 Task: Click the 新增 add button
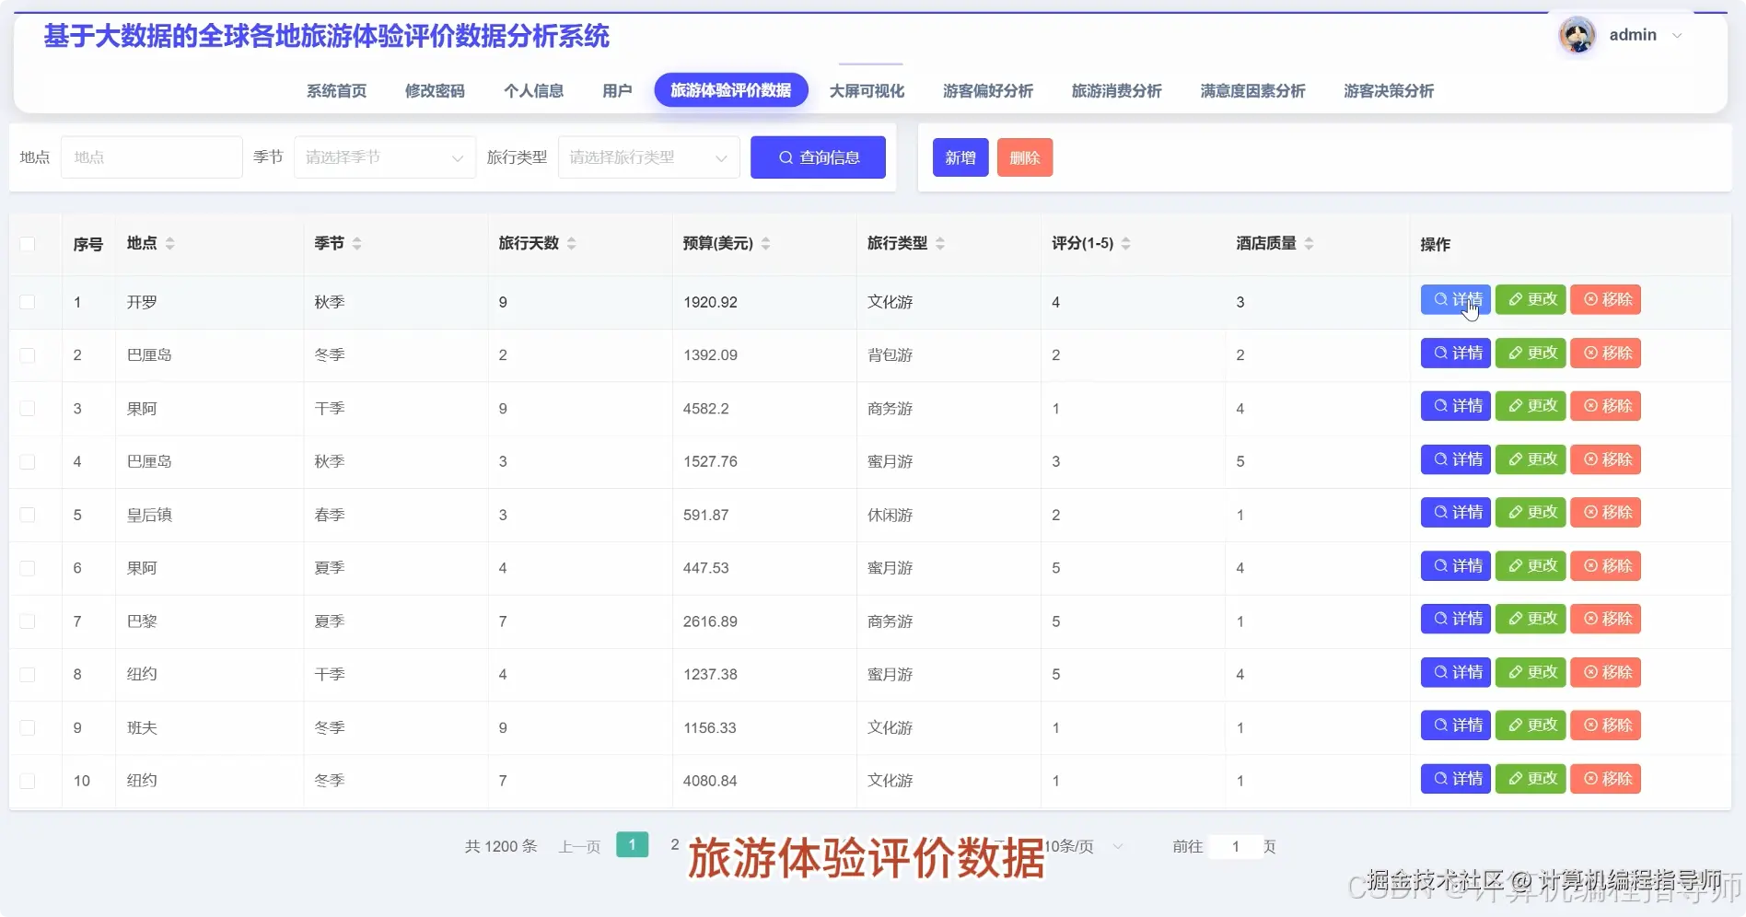tap(960, 157)
